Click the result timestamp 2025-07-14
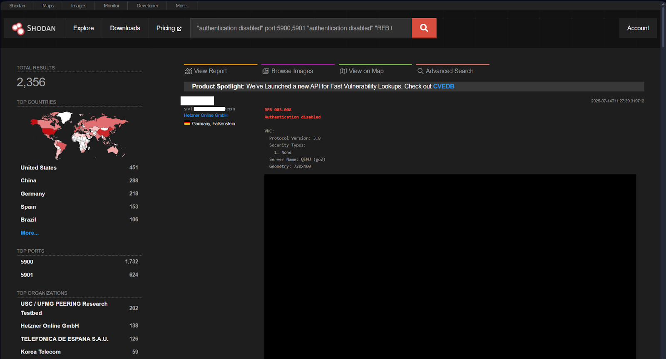Image resolution: width=666 pixels, height=359 pixels. (x=617, y=101)
